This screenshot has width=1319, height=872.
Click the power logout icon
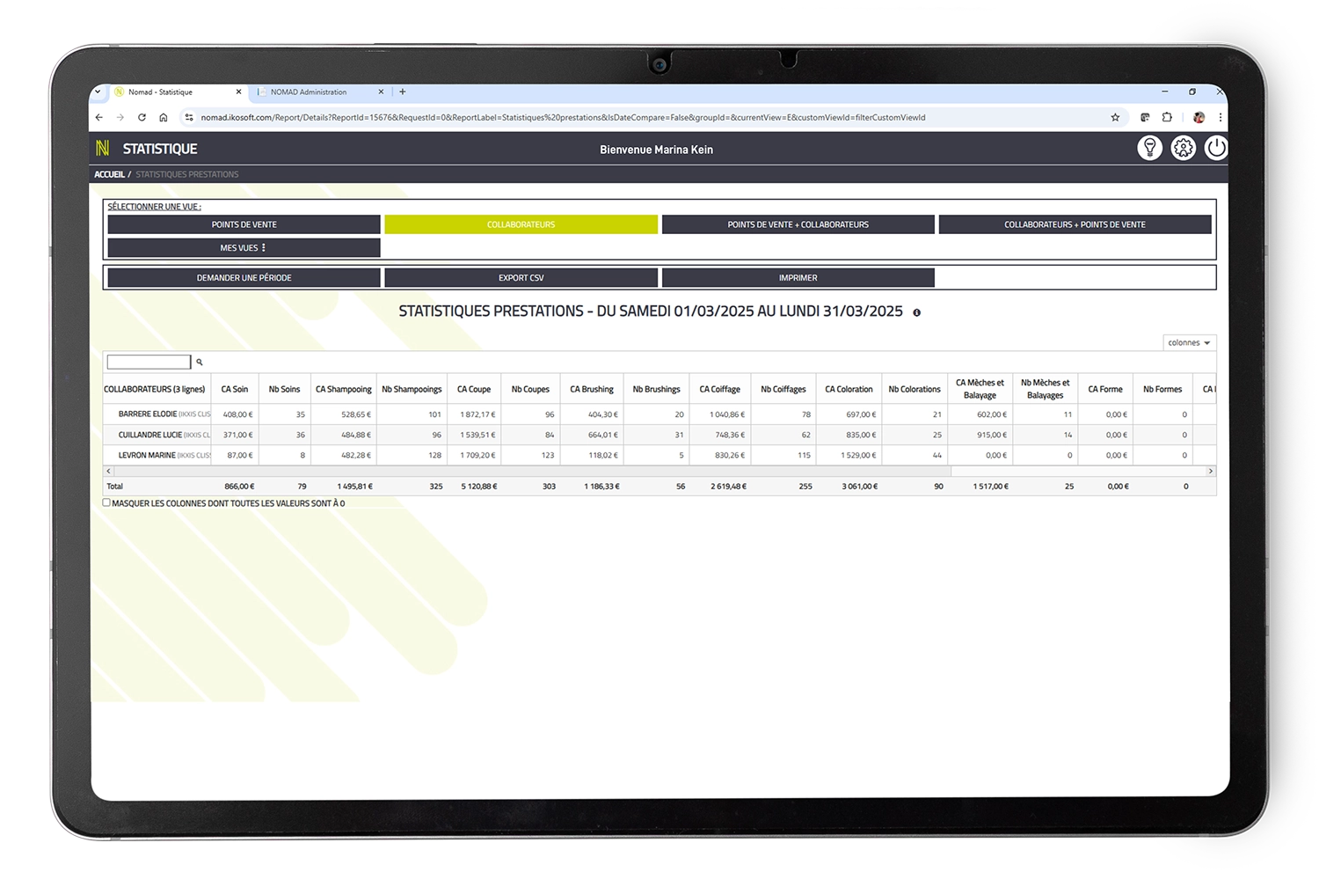coord(1215,148)
